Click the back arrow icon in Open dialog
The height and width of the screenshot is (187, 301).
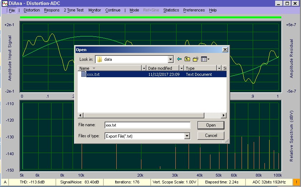pyautogui.click(x=179, y=59)
